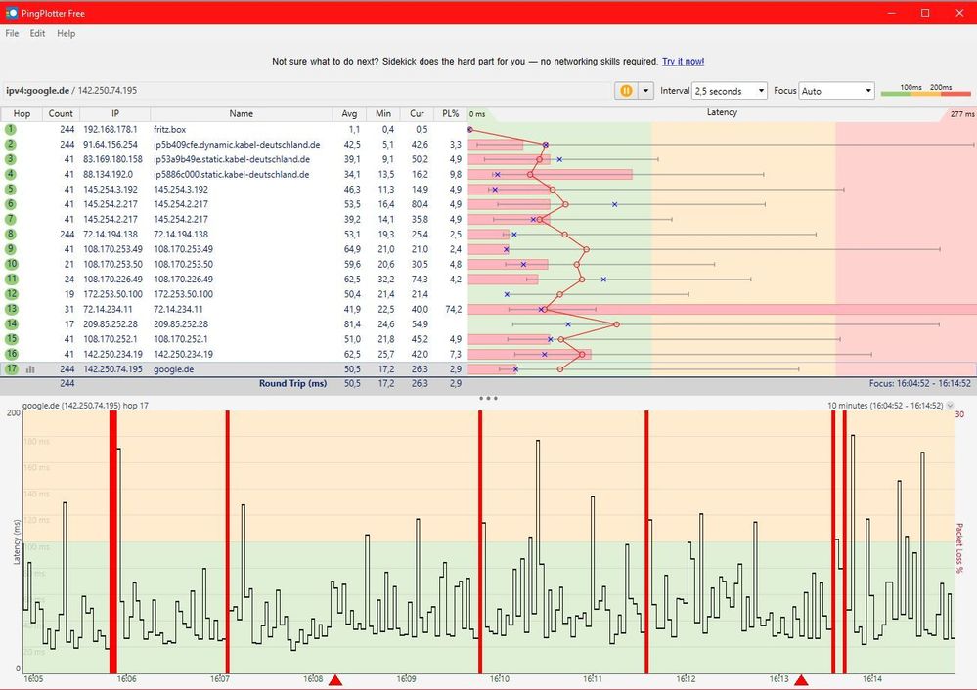Open the 10 minutes timeline range dropdown

click(950, 406)
